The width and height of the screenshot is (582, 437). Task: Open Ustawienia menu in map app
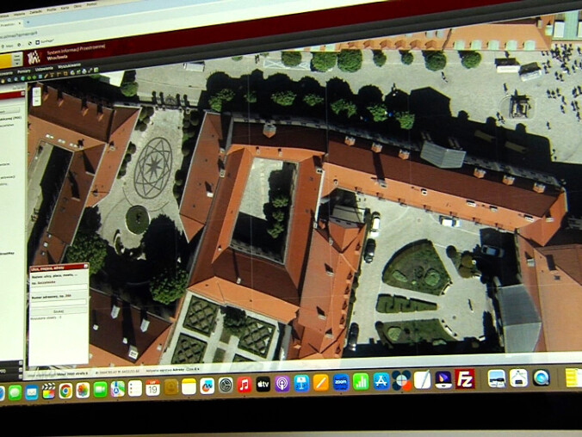pyautogui.click(x=44, y=70)
